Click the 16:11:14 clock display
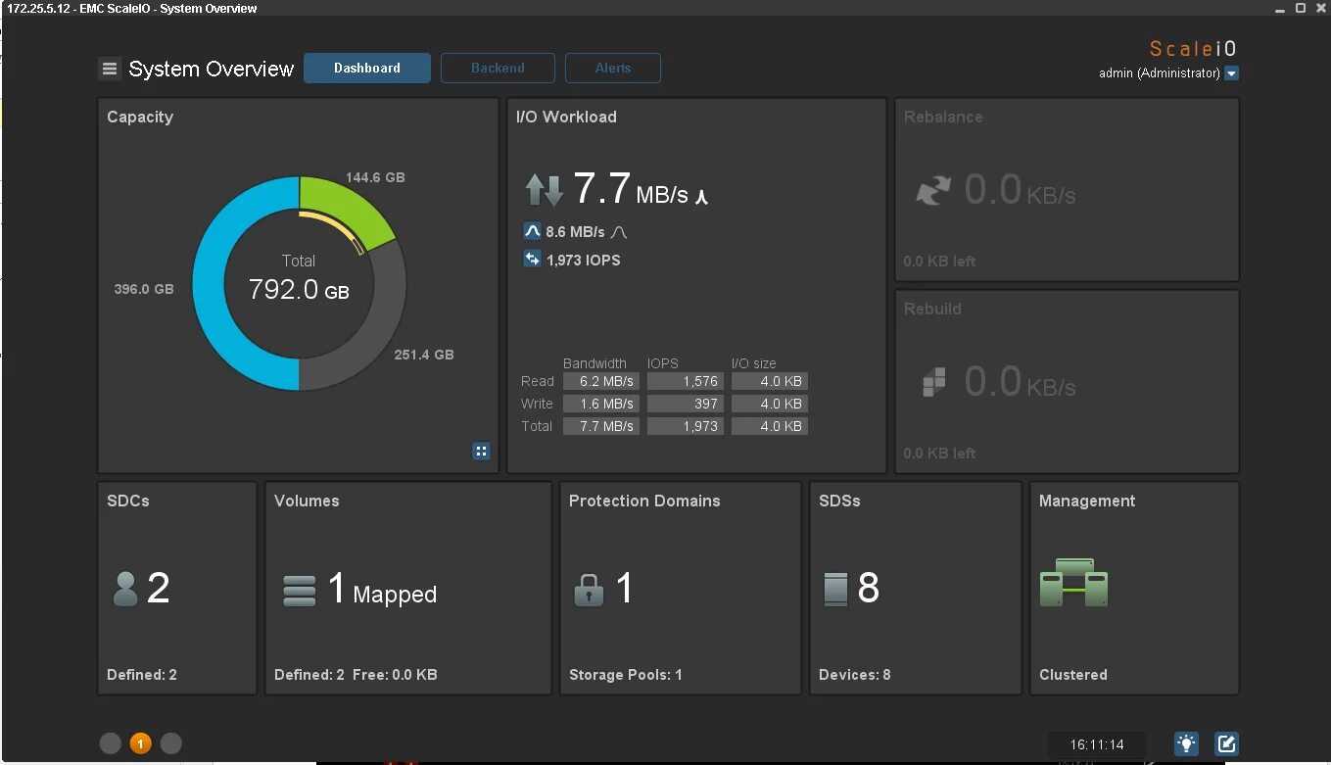The height and width of the screenshot is (765, 1331). click(x=1097, y=744)
